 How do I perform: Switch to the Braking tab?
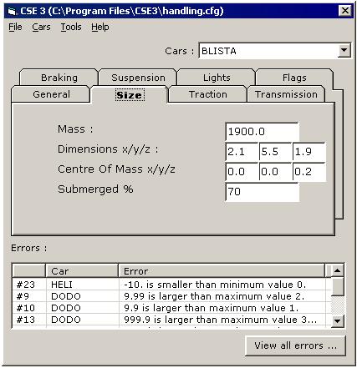pyautogui.click(x=59, y=78)
